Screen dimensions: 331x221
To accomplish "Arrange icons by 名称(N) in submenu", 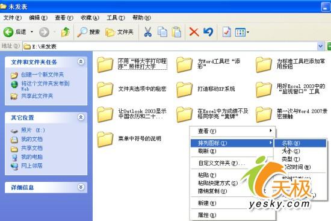I will point(300,143).
